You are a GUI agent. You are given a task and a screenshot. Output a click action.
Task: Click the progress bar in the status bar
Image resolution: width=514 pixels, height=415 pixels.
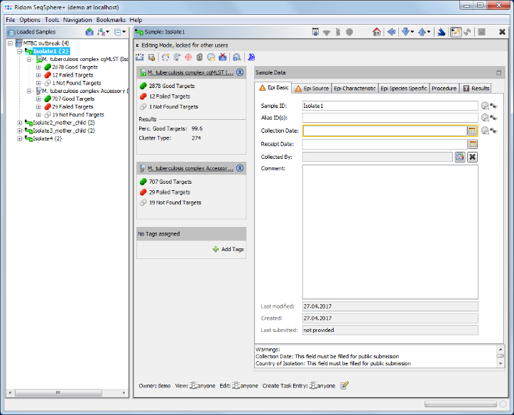pyautogui.click(x=461, y=404)
